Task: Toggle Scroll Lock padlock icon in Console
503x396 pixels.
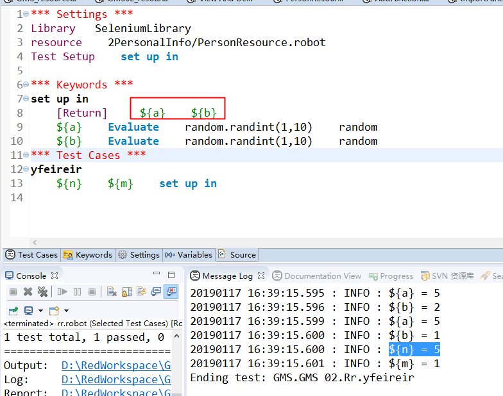Action: point(127,292)
